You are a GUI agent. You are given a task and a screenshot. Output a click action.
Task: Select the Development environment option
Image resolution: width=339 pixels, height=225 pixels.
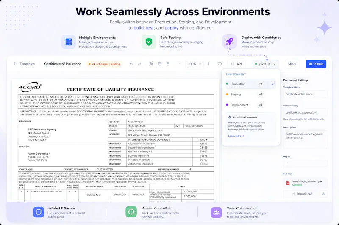point(250,105)
